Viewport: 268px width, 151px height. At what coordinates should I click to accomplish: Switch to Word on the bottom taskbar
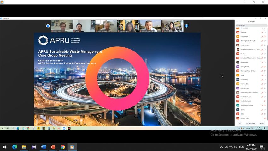44,147
